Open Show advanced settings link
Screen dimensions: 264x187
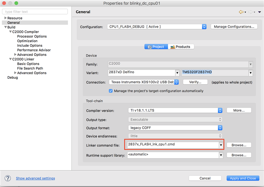coord(35,178)
